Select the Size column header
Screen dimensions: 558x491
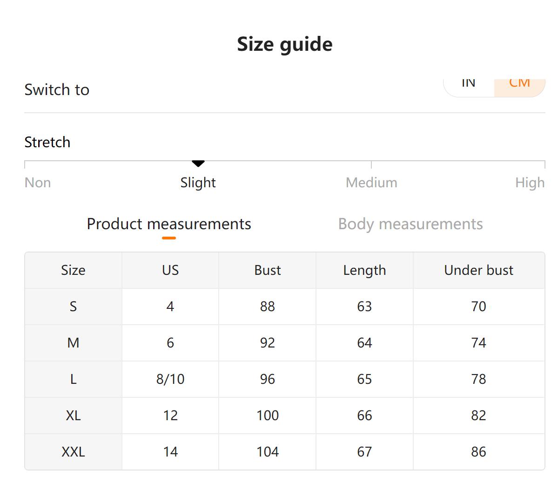pos(74,271)
